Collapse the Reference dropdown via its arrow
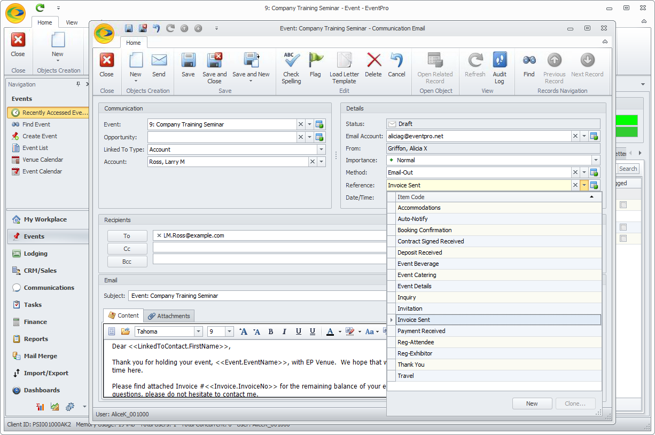655x435 pixels. point(584,185)
